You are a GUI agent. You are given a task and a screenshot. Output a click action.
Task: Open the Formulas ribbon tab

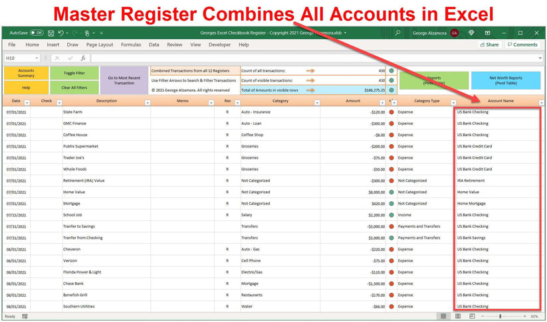pos(131,45)
